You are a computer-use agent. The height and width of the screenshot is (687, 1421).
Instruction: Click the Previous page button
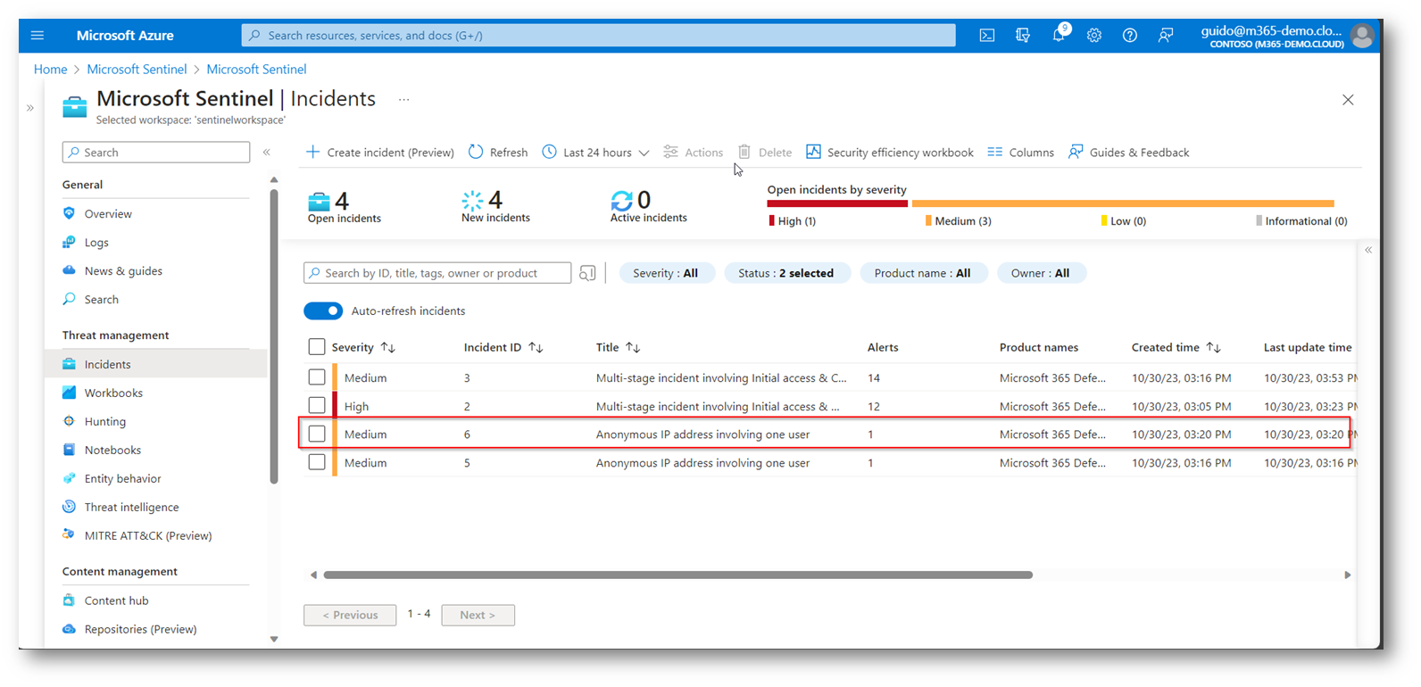(350, 615)
